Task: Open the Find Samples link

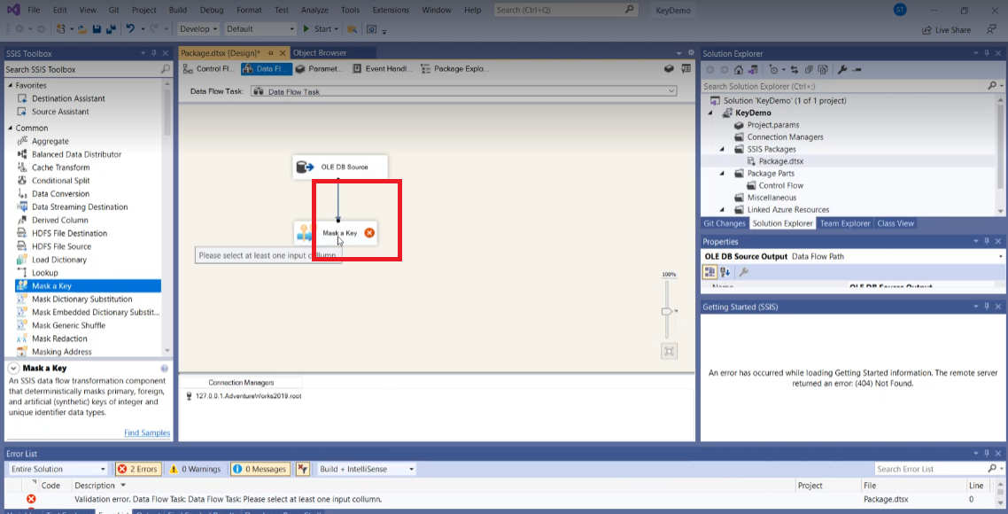Action: 147,433
